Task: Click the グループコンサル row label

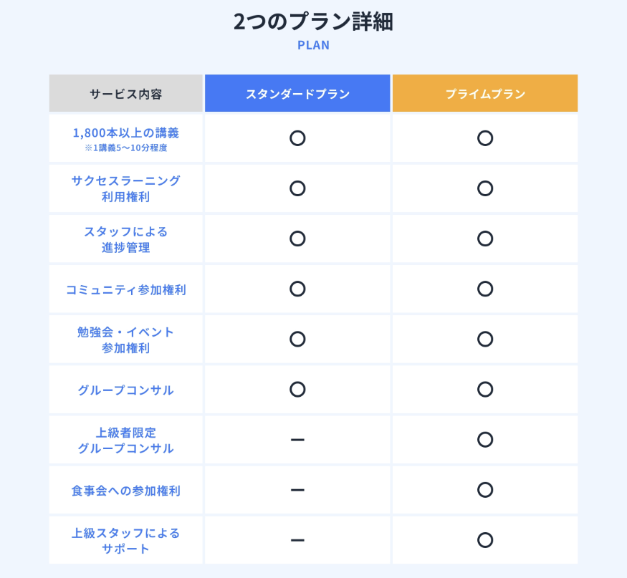Action: 126,390
